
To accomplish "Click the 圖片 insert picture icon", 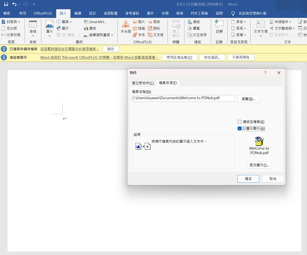I will pos(50,24).
